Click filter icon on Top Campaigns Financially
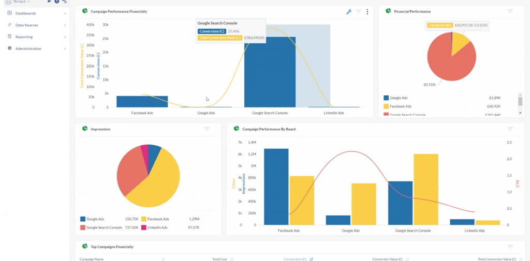 click(510, 247)
